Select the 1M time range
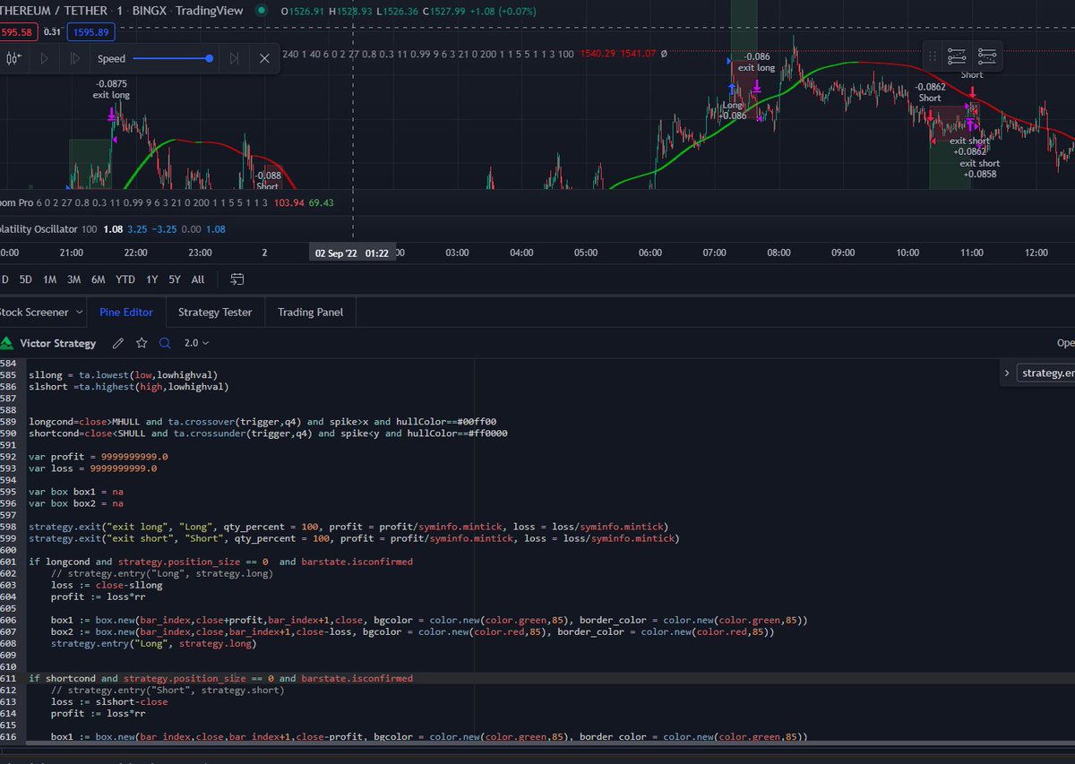Screen dimensions: 1075x764 (50, 279)
